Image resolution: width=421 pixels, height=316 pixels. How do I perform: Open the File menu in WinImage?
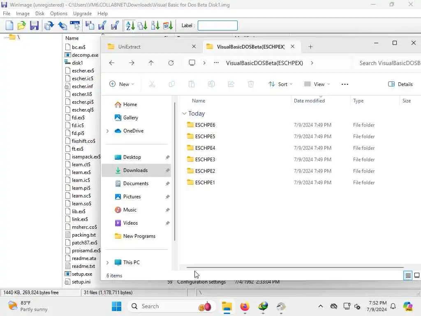7,14
